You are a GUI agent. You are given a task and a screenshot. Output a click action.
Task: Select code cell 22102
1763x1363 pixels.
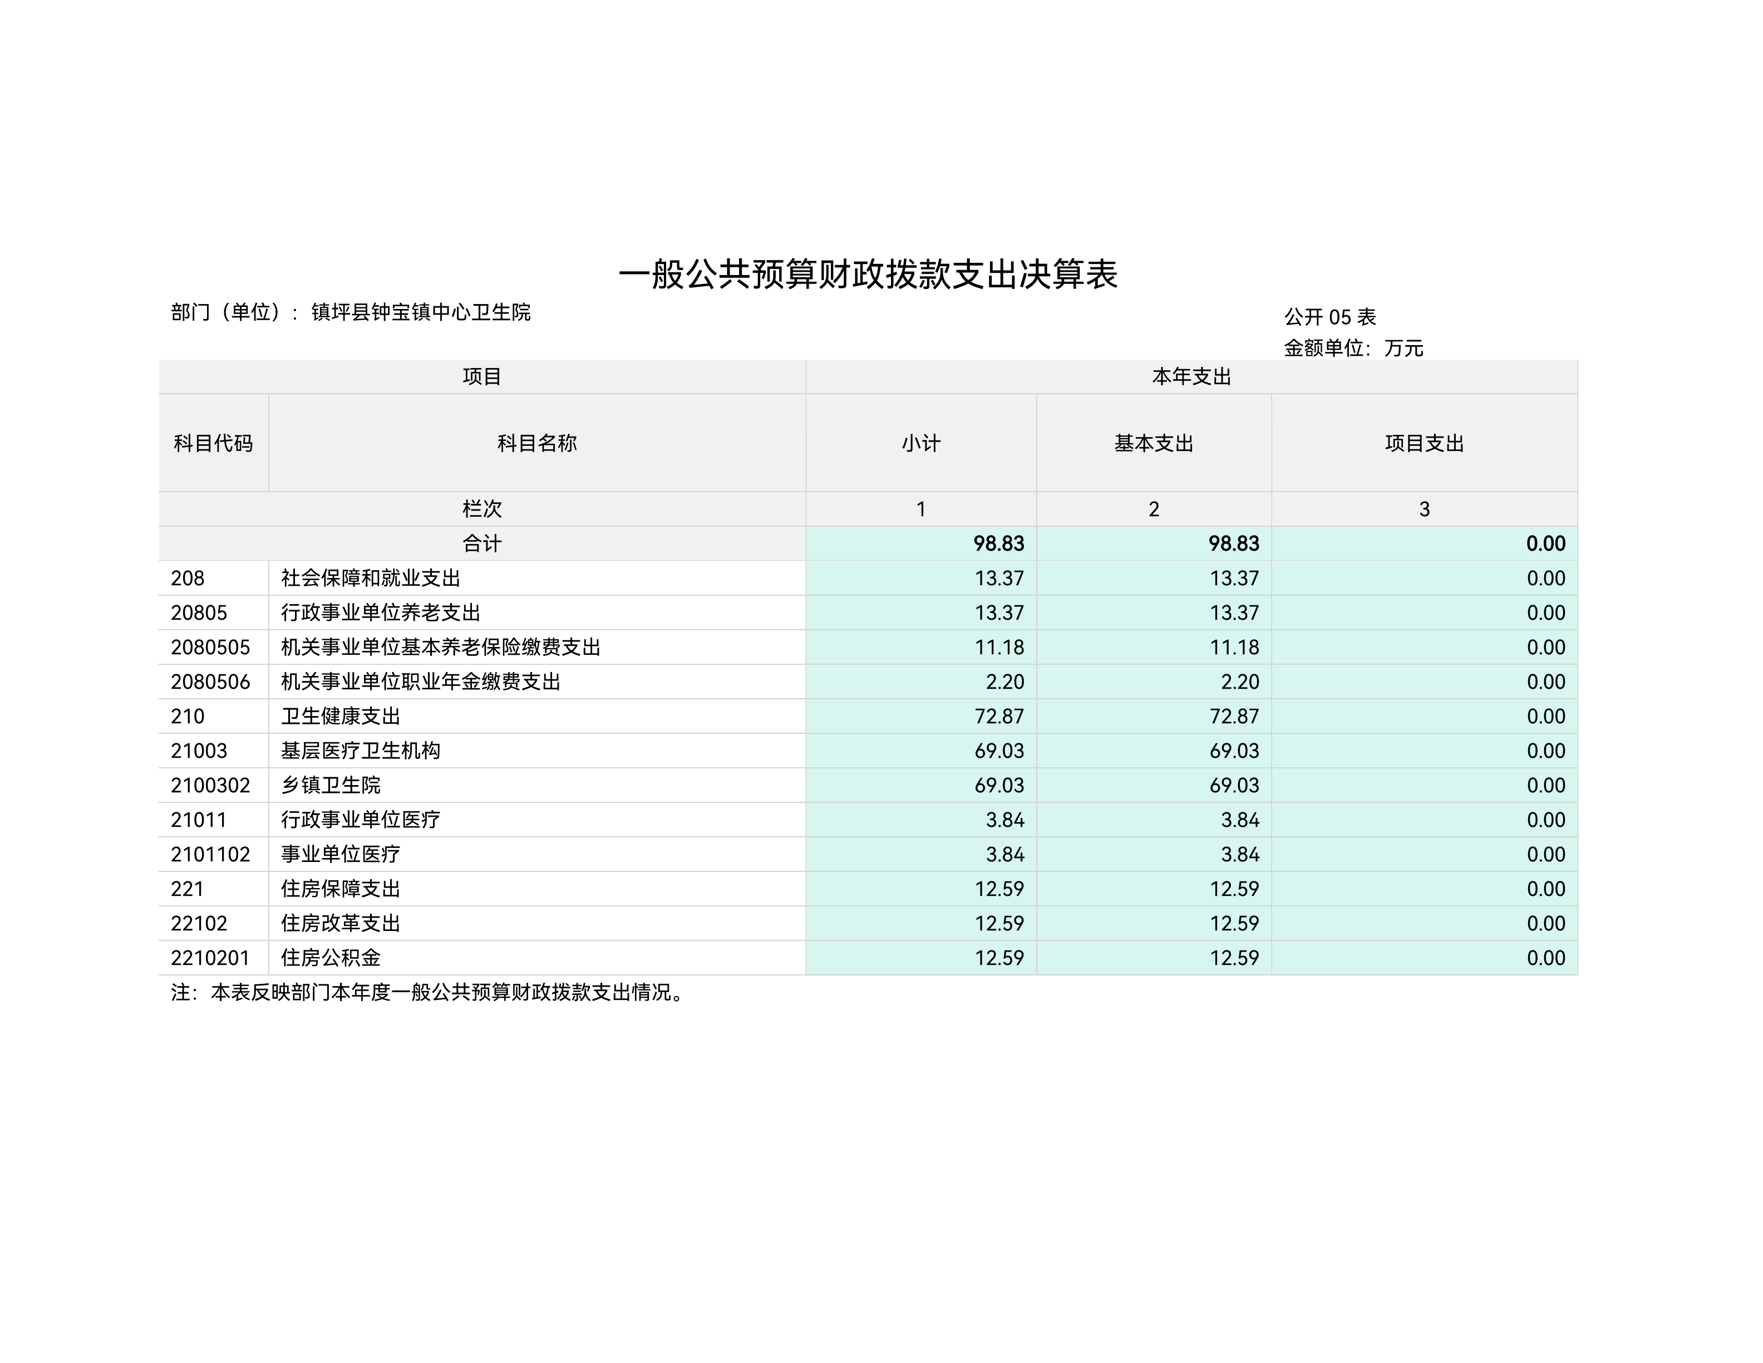(x=213, y=924)
